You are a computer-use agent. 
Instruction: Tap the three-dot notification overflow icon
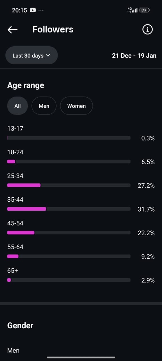pos(41,10)
